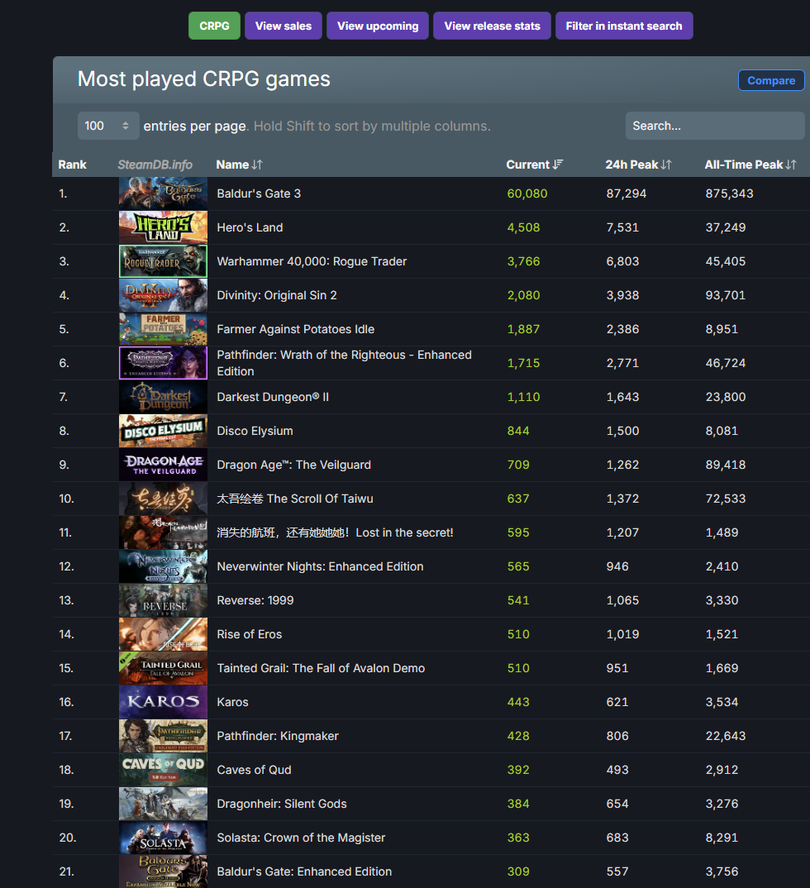Sort by the Name column

(240, 165)
